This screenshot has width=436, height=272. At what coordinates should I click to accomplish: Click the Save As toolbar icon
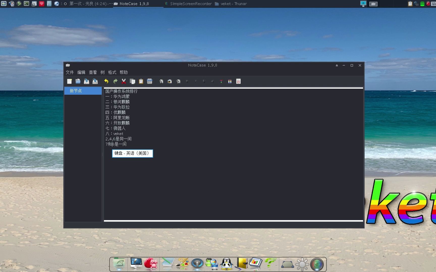pyautogui.click(x=95, y=81)
